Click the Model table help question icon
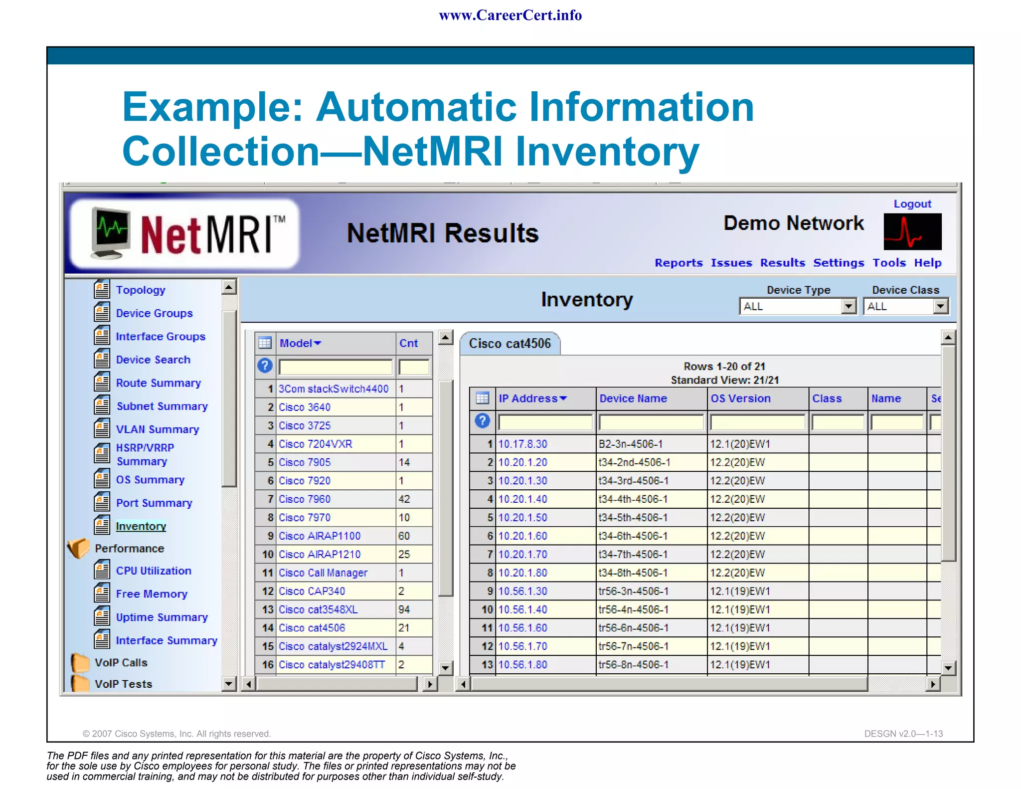The height and width of the screenshot is (789, 1021). (265, 366)
